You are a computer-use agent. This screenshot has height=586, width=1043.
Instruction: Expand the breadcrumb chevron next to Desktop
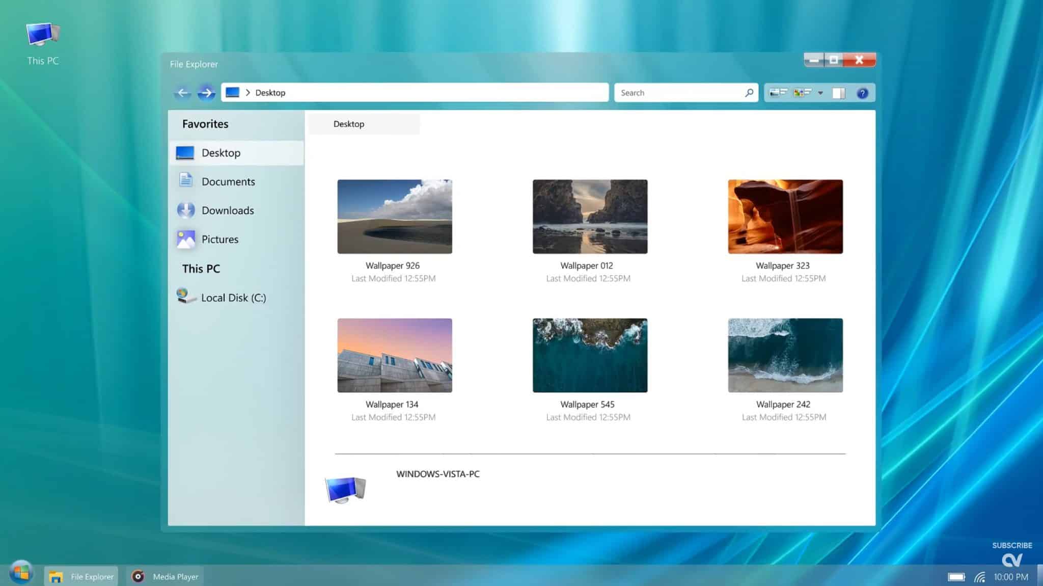click(248, 92)
